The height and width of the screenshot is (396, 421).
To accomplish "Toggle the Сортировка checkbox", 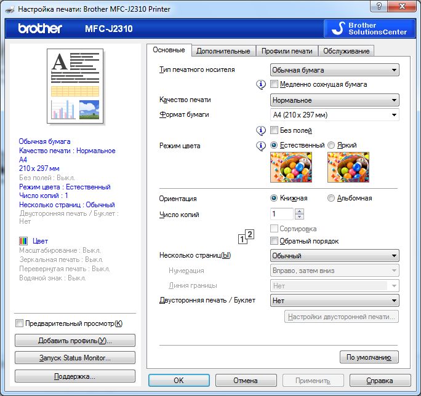I will [274, 229].
